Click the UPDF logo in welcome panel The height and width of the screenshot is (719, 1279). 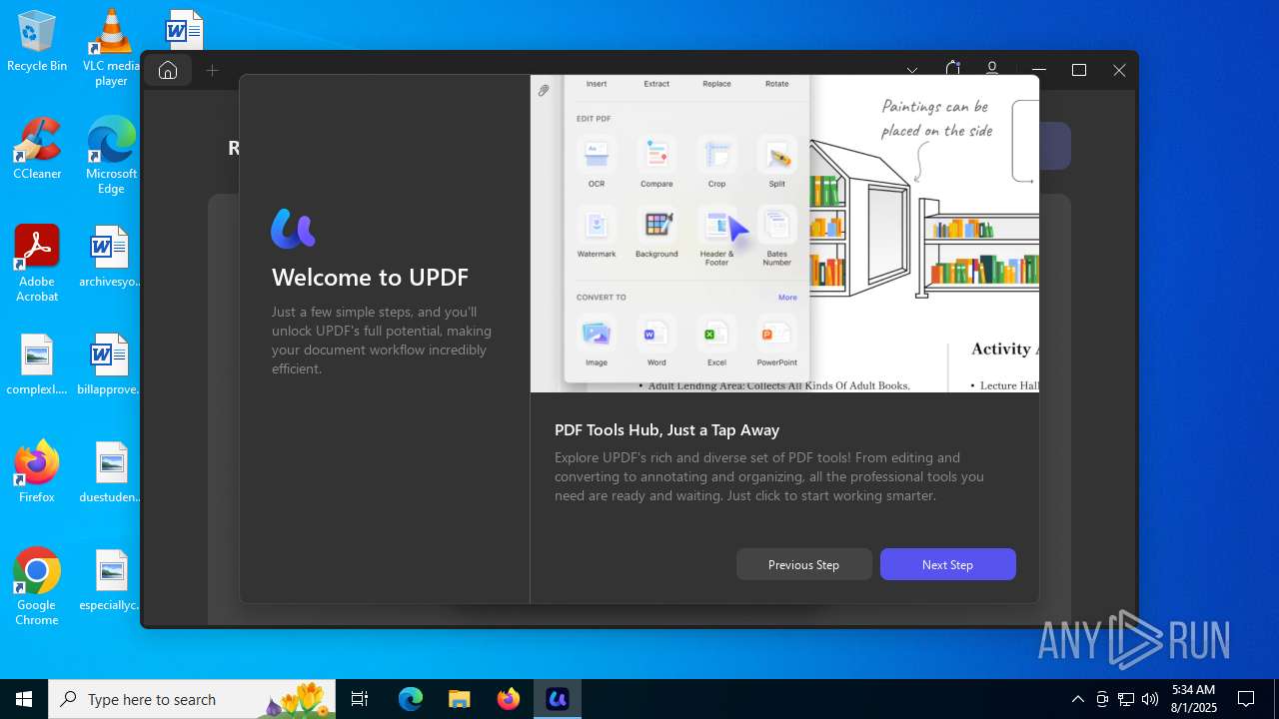coord(293,229)
